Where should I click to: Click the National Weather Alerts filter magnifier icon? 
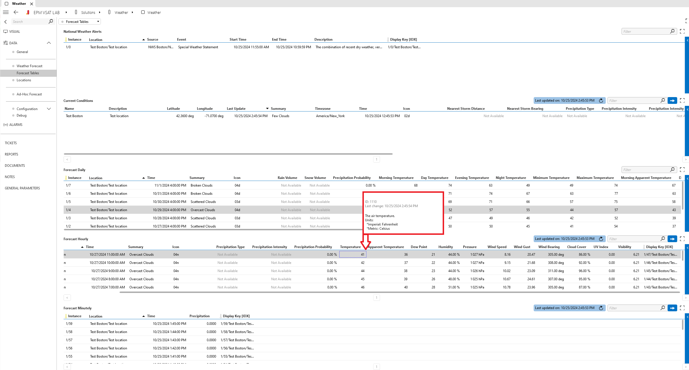pyautogui.click(x=672, y=31)
